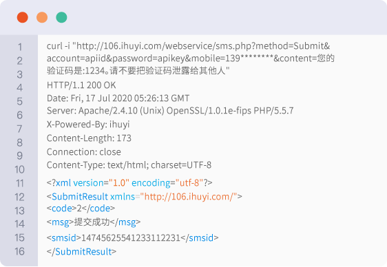This screenshot has width=387, height=267.
Task: Click the msg tag line 提交成功
Action: [x=94, y=222]
